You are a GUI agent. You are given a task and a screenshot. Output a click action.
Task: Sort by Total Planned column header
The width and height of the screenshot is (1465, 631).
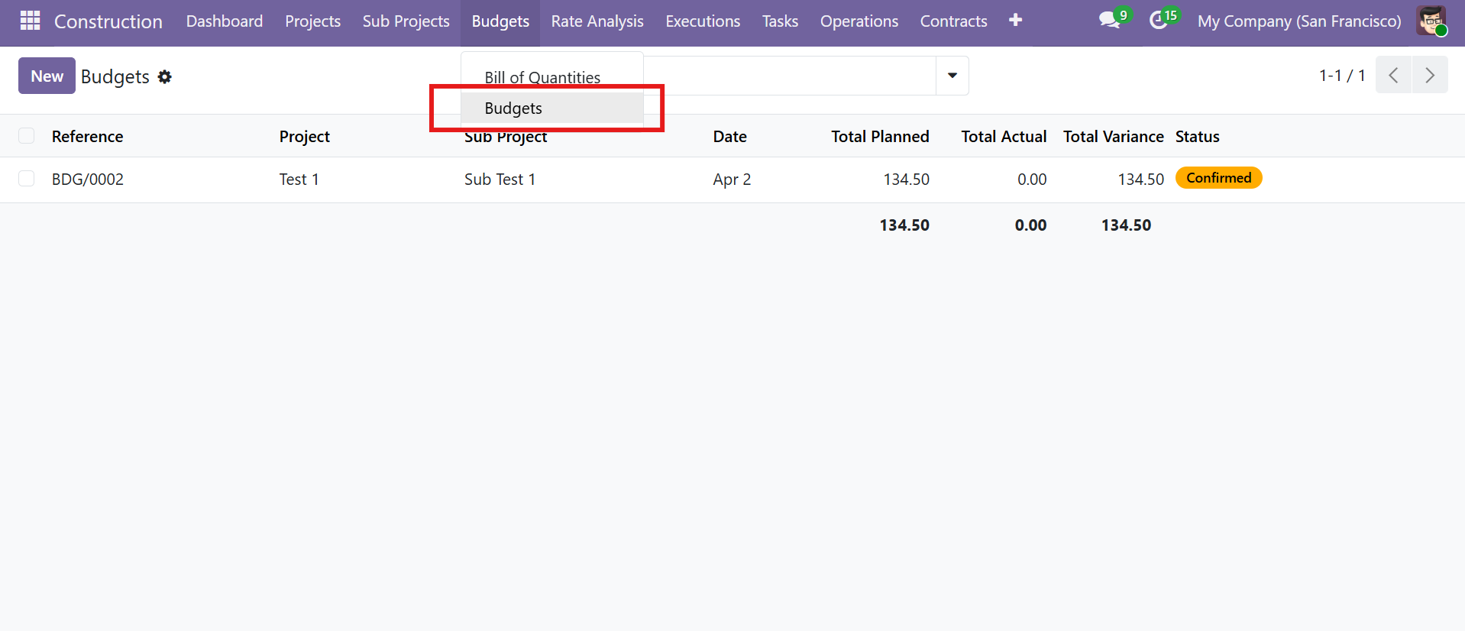(x=880, y=137)
